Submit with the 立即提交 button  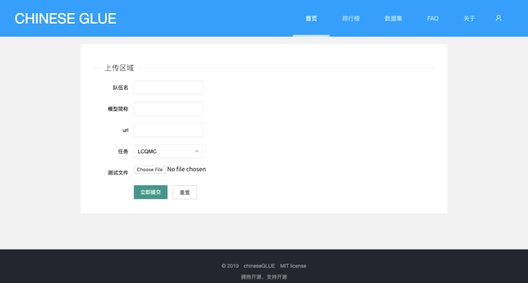pos(151,192)
